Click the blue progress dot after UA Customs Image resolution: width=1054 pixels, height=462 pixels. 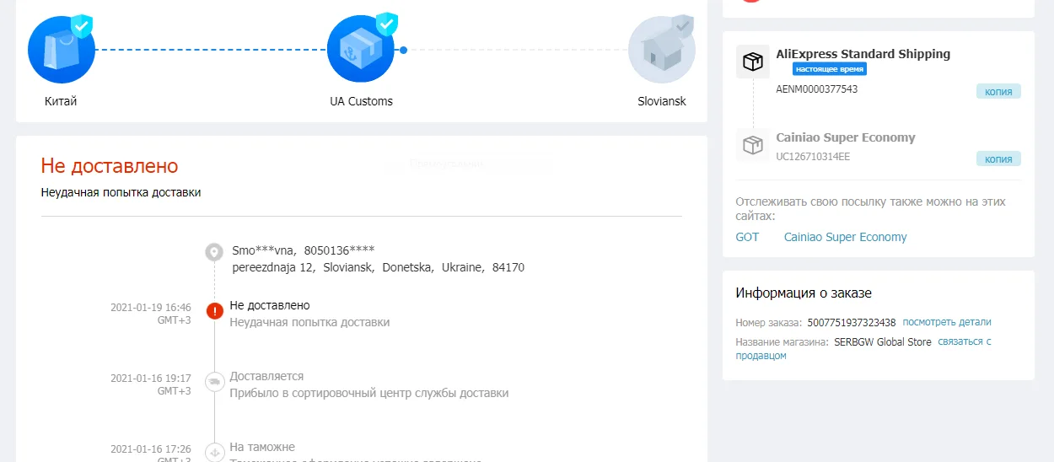tap(403, 50)
